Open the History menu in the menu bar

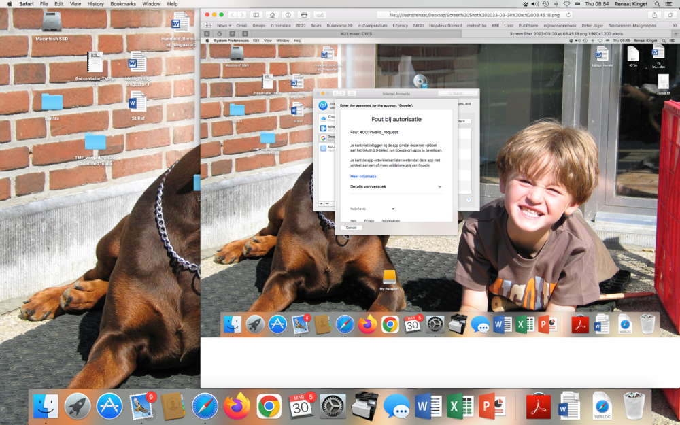click(96, 4)
